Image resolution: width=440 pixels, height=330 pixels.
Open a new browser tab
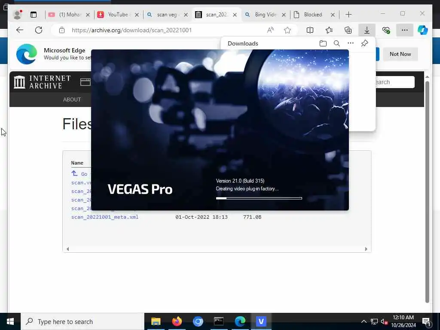[x=348, y=14]
